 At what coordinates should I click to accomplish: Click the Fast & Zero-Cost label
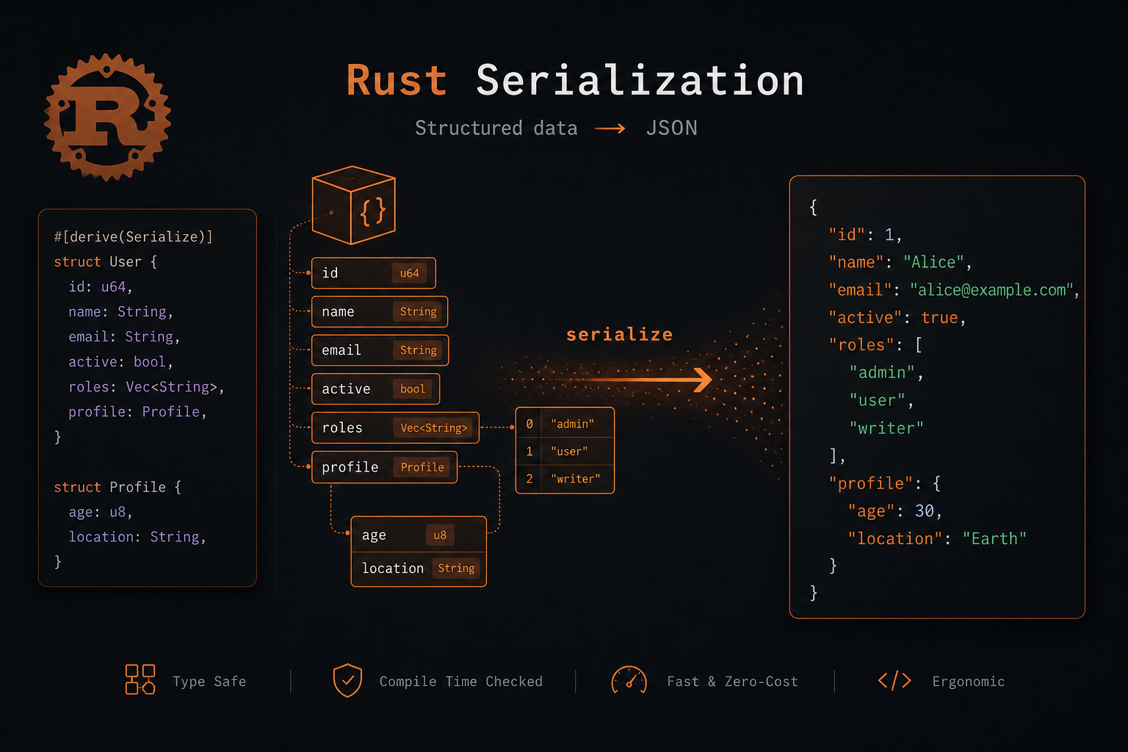pos(732,681)
